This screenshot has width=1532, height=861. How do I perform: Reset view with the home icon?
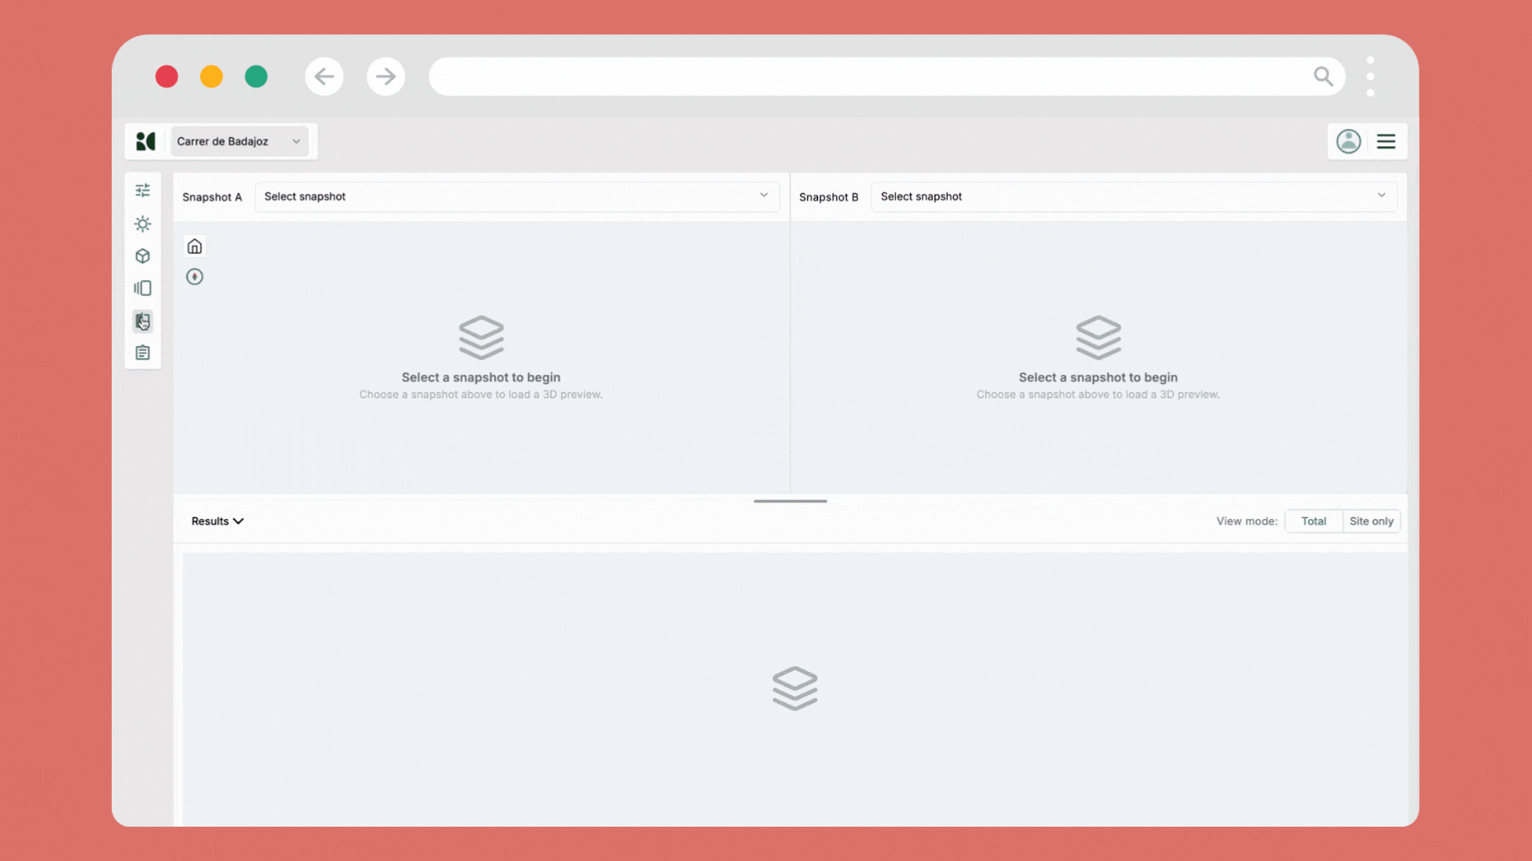(195, 246)
